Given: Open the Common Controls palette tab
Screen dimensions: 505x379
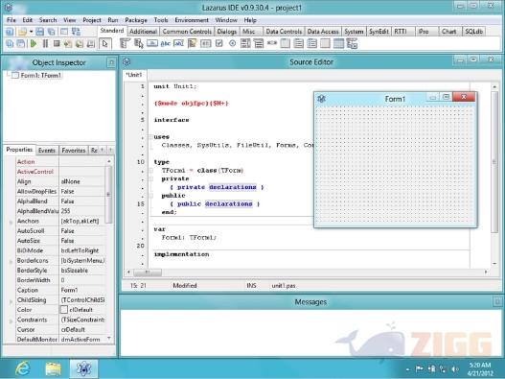Looking at the screenshot, I should click(x=187, y=32).
